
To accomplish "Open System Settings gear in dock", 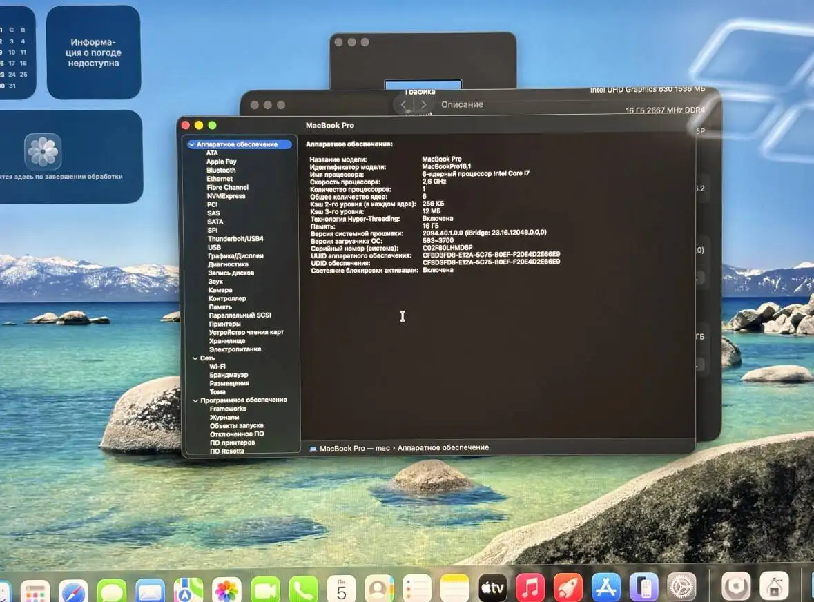I will (x=681, y=587).
